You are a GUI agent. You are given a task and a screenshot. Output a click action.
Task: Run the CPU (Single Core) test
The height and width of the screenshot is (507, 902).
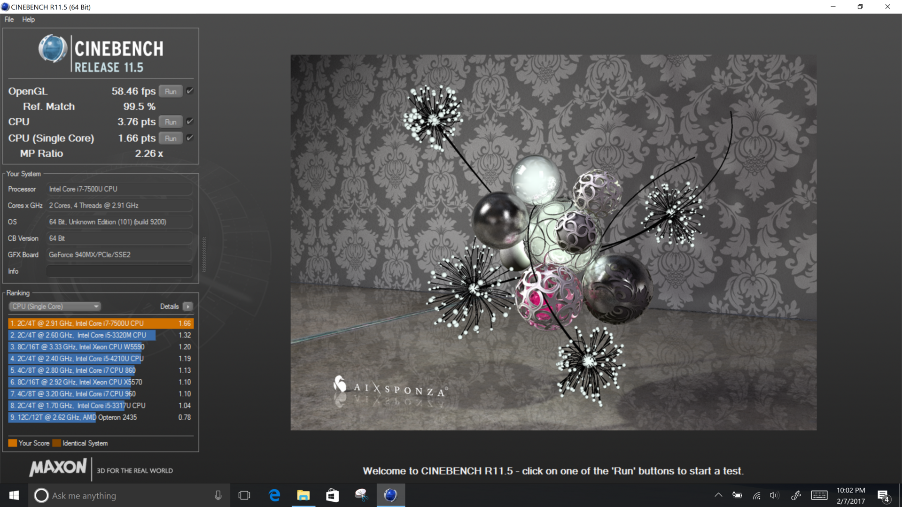(171, 138)
